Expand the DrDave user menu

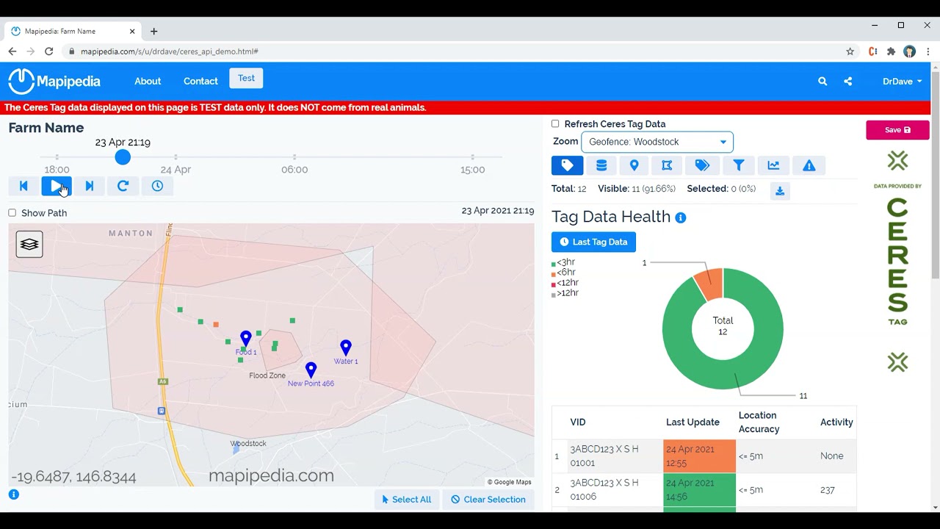click(x=902, y=82)
